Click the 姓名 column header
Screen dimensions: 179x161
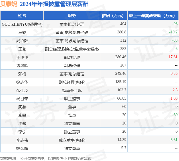[x=22, y=16]
